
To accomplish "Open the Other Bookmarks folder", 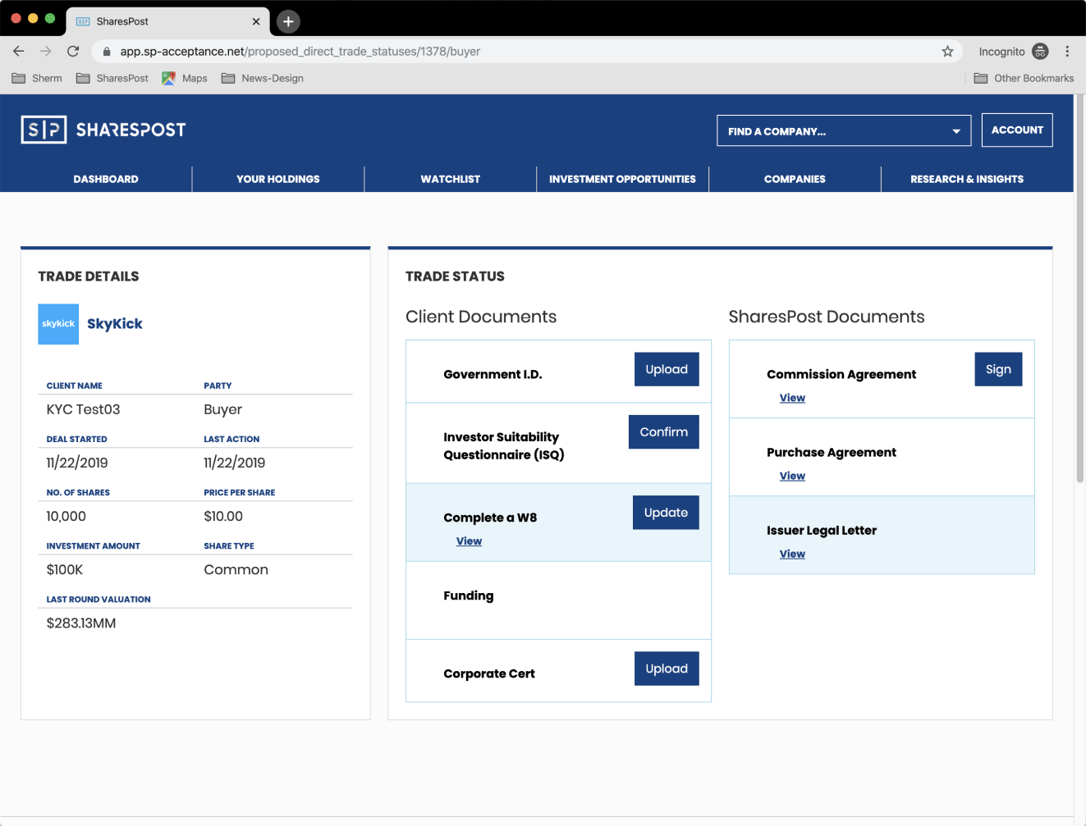I will pyautogui.click(x=1024, y=78).
